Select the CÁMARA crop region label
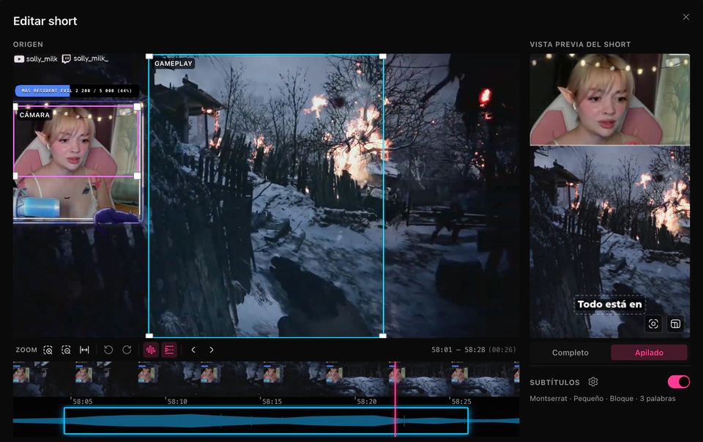Image resolution: width=703 pixels, height=442 pixels. click(34, 115)
